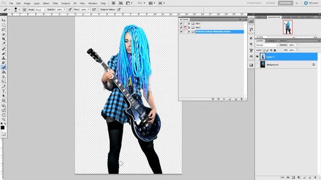The height and width of the screenshot is (180, 321).
Task: Open the Image menu
Action: (27, 3)
